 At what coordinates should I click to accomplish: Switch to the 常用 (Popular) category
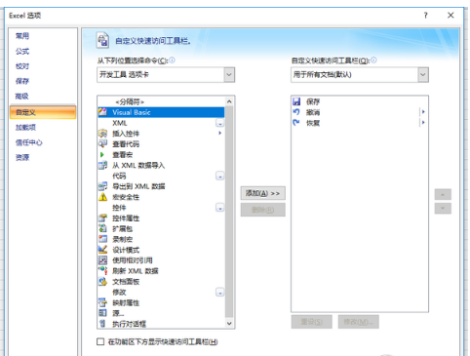click(43, 36)
